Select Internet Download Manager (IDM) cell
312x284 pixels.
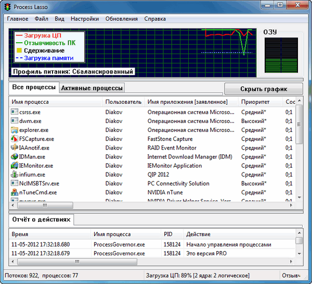pos(190,157)
